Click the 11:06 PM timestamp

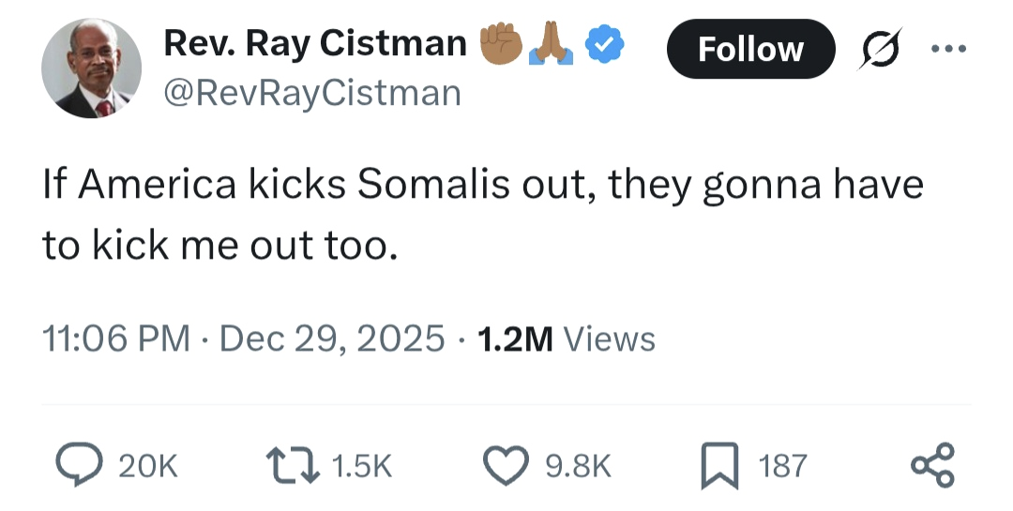click(115, 338)
